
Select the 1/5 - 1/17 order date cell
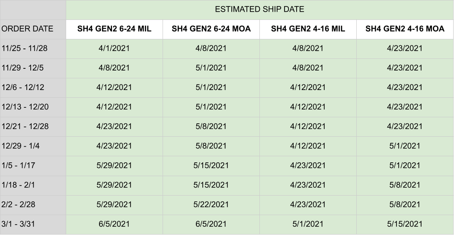(x=33, y=166)
